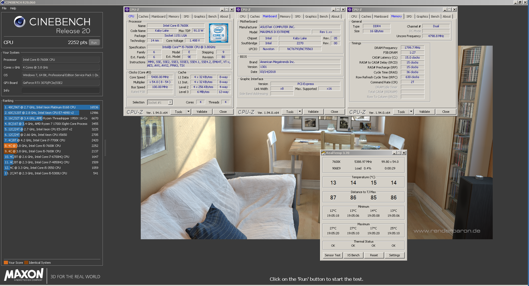Click Tools button in Memory CPU-Z window
The width and height of the screenshot is (529, 286).
[401, 112]
